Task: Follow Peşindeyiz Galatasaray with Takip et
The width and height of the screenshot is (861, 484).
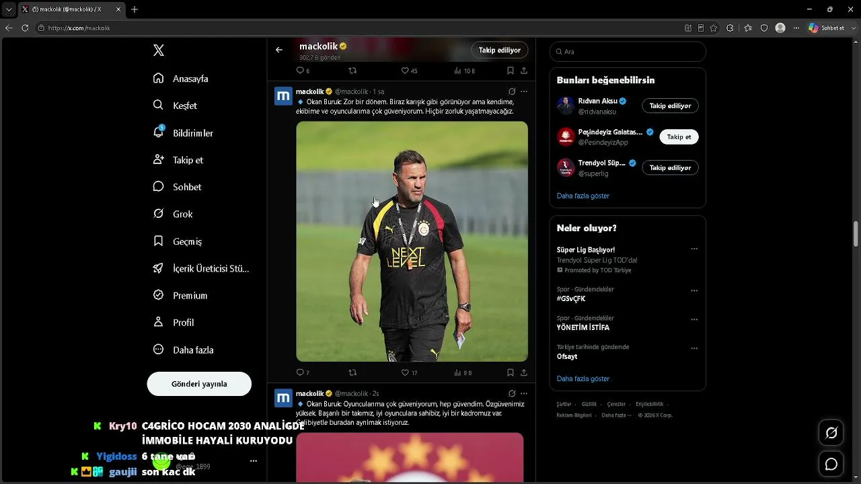Action: pyautogui.click(x=679, y=136)
